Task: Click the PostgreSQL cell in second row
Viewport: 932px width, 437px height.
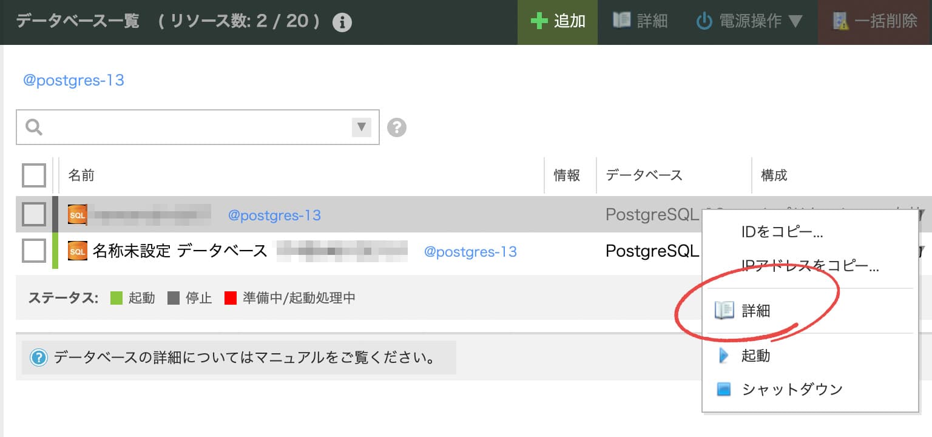Action: pyautogui.click(x=653, y=251)
